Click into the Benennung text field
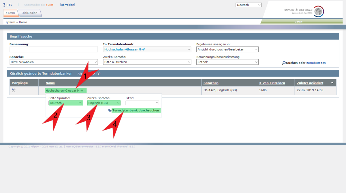This screenshot has width=346, height=193. (x=54, y=50)
